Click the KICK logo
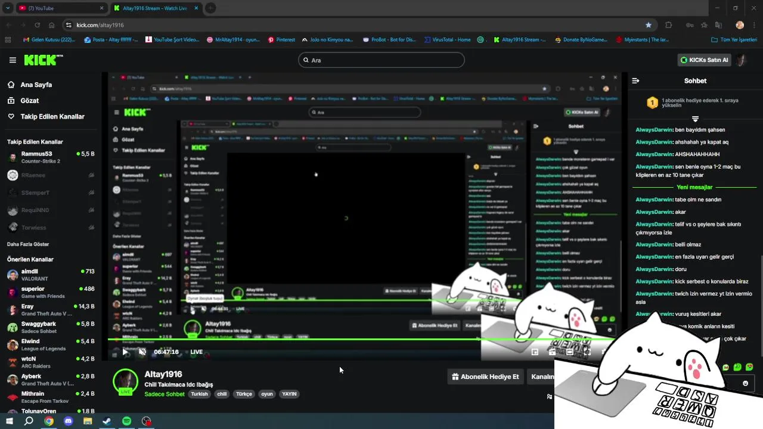Screen dimensions: 763x429 click(x=43, y=60)
